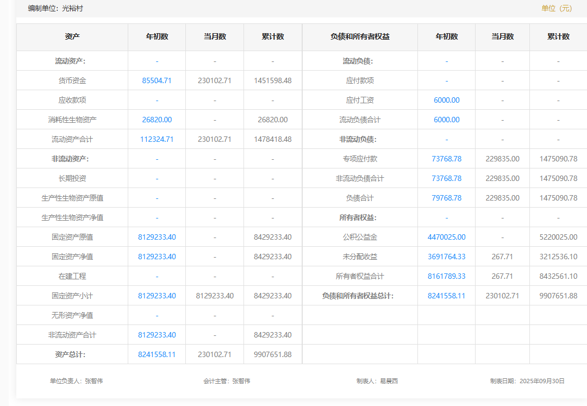Click the 固定资产原值 年初数 blue value
Screen dimensions: 587x406
tap(157, 237)
